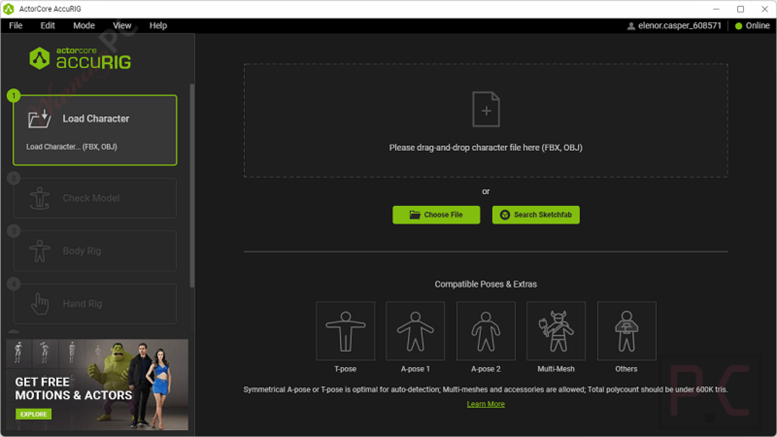Open the Learn More link

coord(486,404)
